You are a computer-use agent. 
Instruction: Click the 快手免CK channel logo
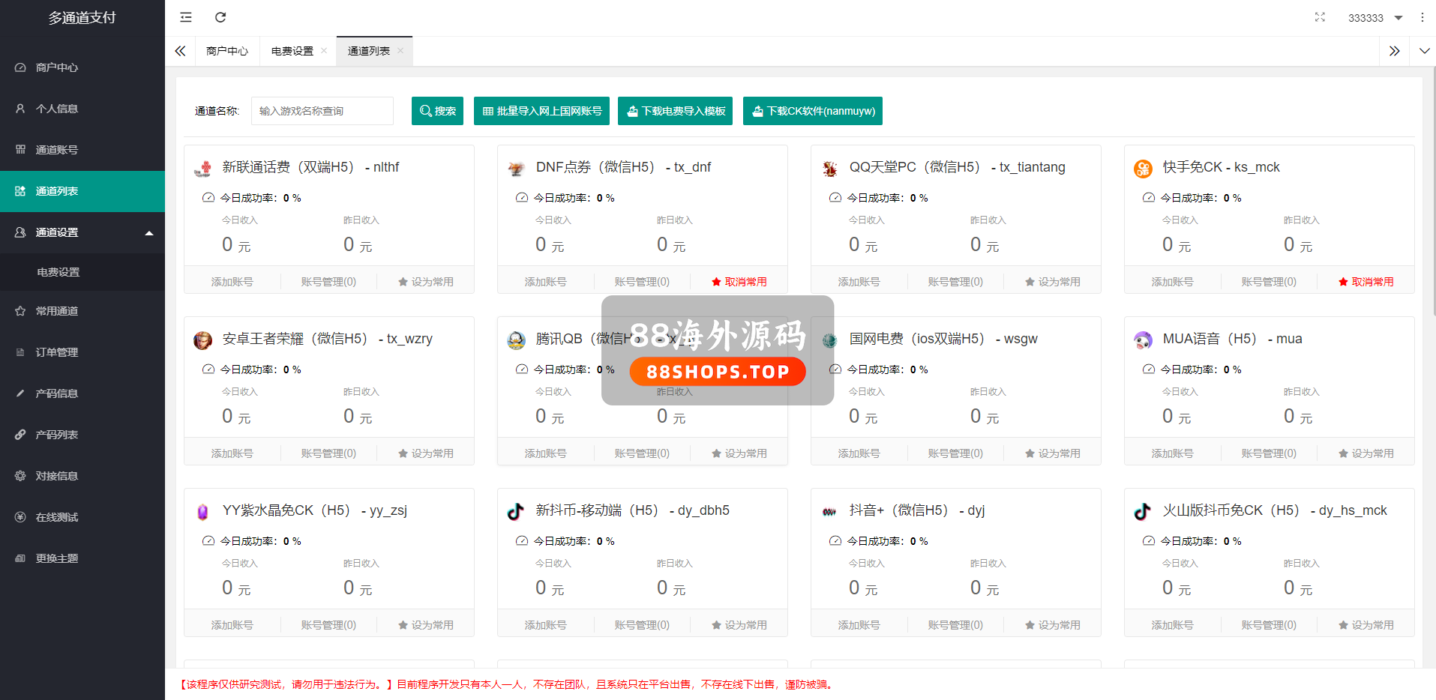point(1143,168)
